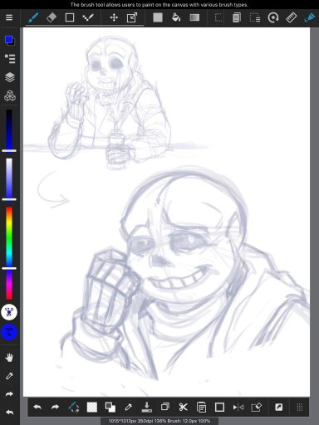Screen dimensions: 319x425
Task: Expand the dotted grip on bottom toolbar
Action: point(300,407)
